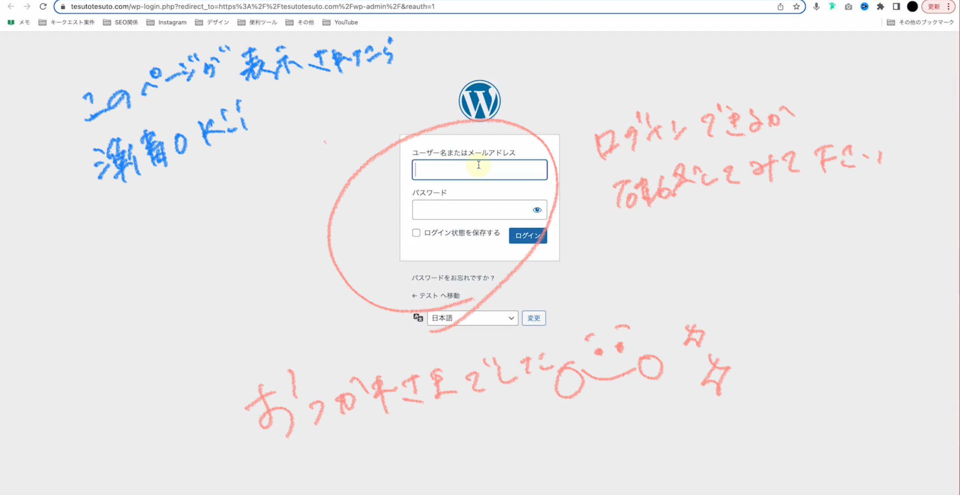The width and height of the screenshot is (960, 495).
Task: Open the Extensions puzzle piece icon
Action: click(x=880, y=6)
